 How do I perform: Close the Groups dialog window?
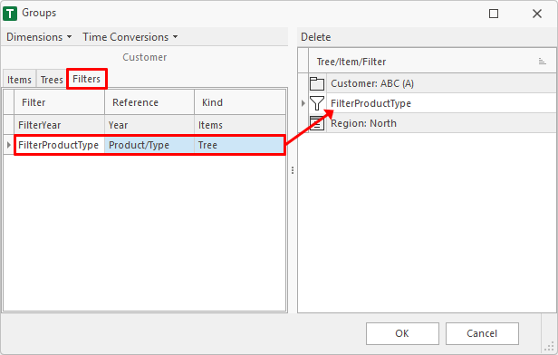pyautogui.click(x=537, y=14)
